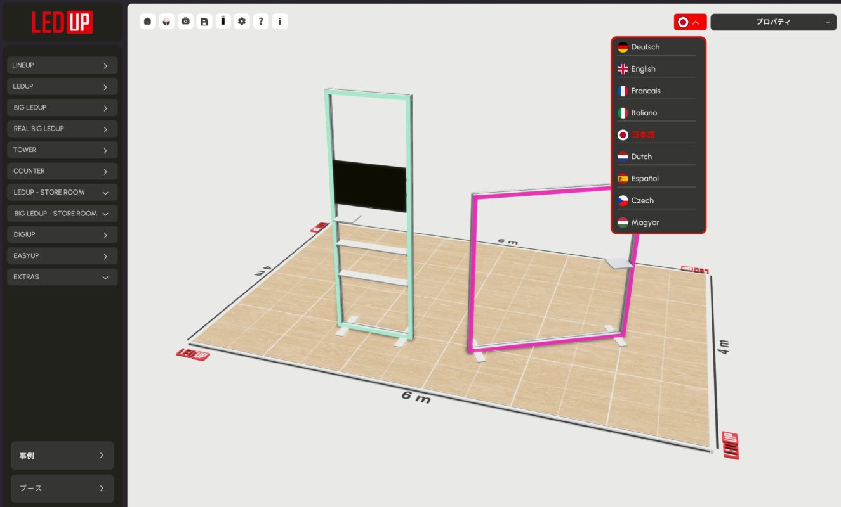Open the TOWER product category

pyautogui.click(x=62, y=150)
